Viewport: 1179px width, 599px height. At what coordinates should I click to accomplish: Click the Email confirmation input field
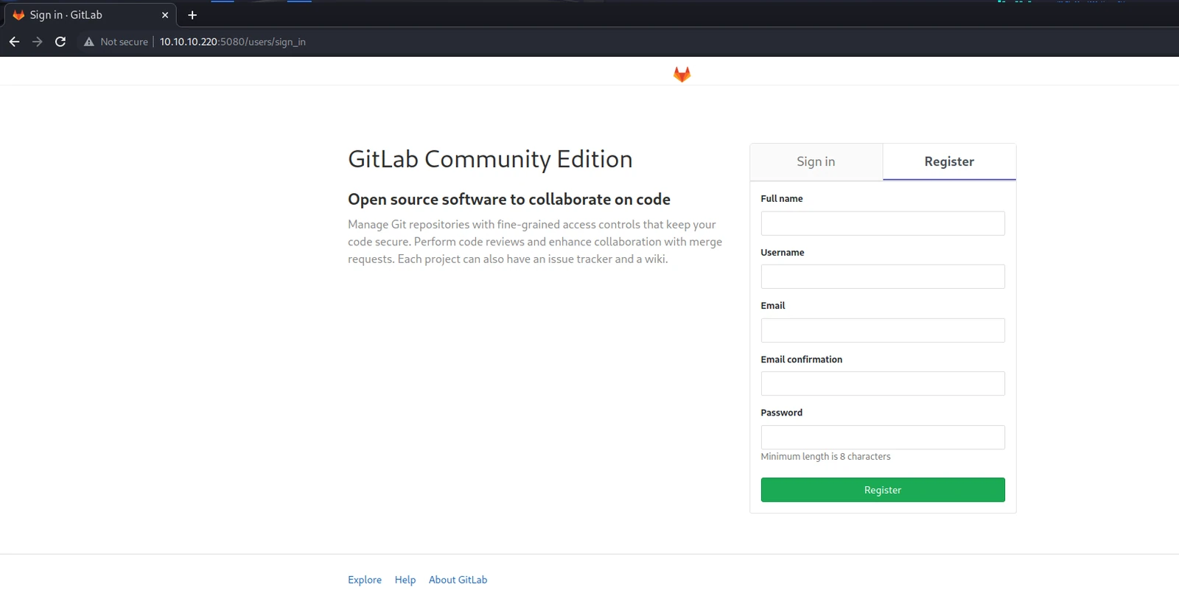[x=883, y=383]
